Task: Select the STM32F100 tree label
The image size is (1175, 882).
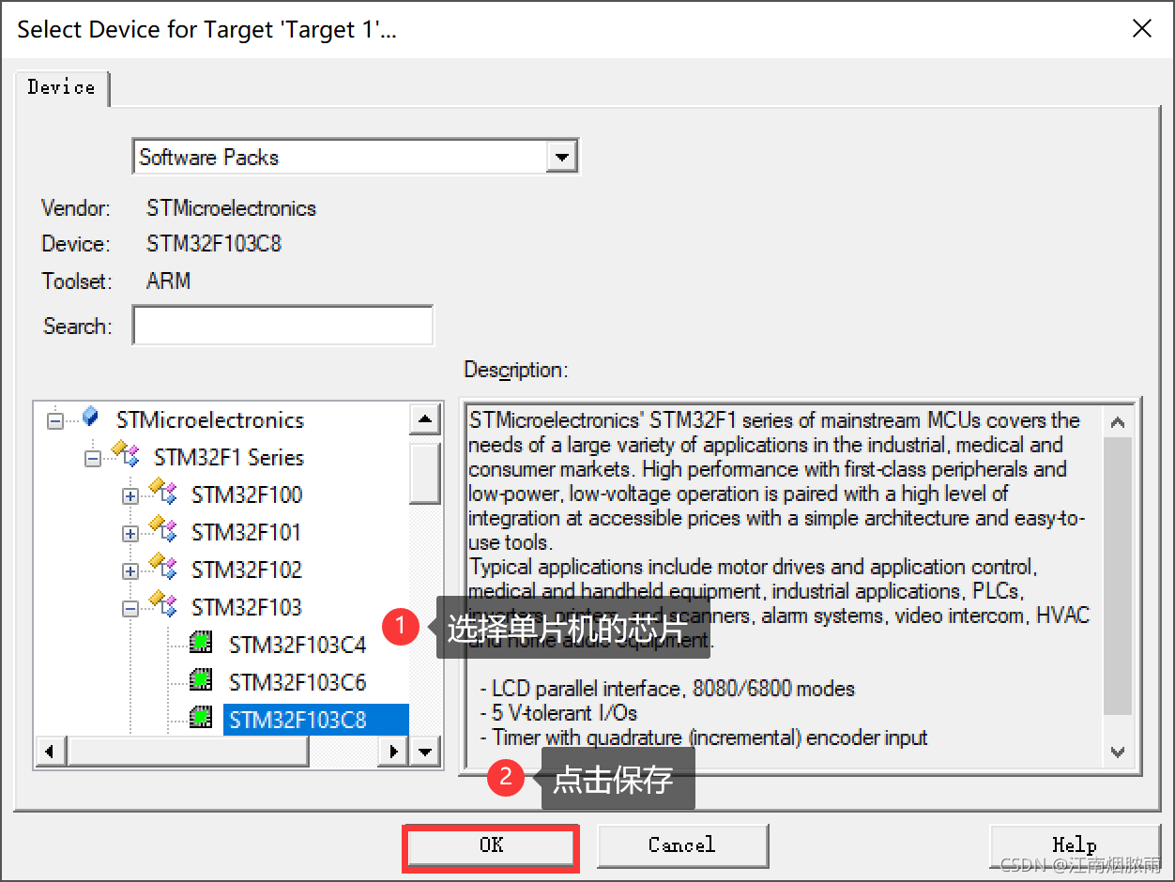Action: [247, 494]
